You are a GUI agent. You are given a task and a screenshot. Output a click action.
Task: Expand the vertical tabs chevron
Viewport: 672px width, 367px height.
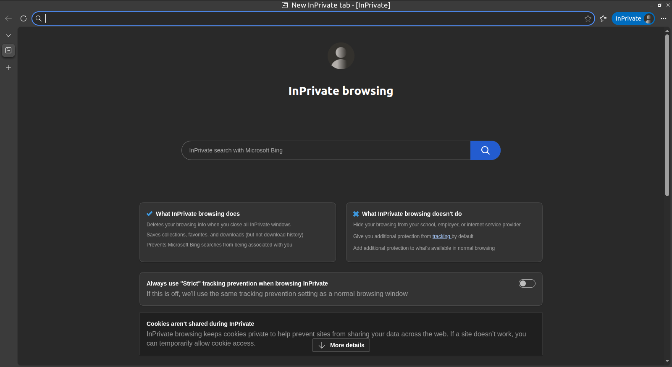pyautogui.click(x=8, y=36)
